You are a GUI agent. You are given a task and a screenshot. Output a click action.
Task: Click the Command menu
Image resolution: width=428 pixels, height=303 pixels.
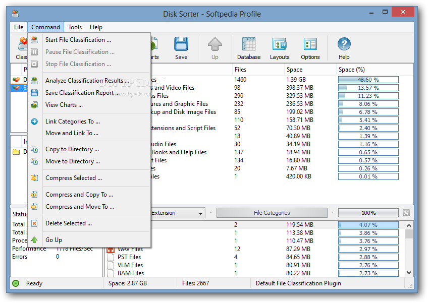45,27
